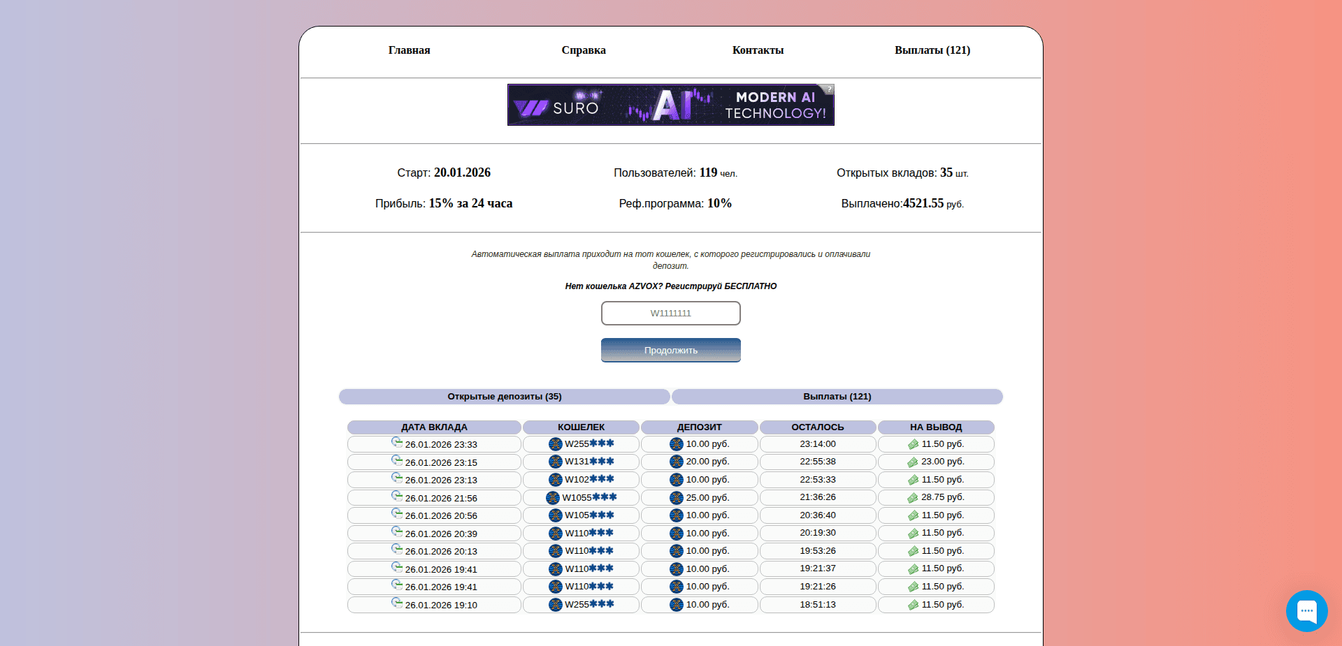The image size is (1342, 646).
Task: Click the coin icon beside wallet W131***
Action: (556, 462)
